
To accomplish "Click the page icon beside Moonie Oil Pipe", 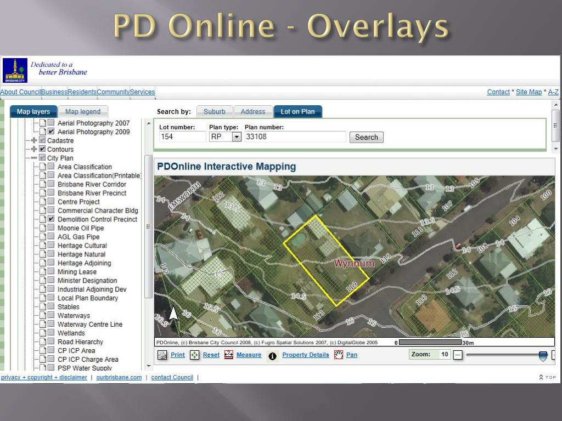I will (x=43, y=228).
